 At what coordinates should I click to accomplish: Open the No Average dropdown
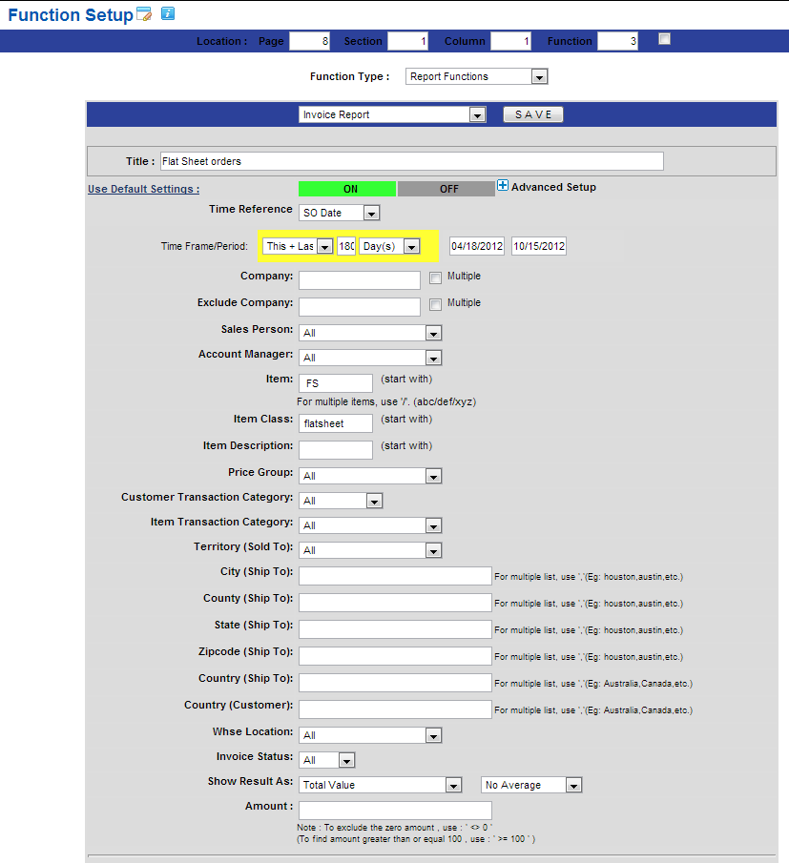[531, 785]
